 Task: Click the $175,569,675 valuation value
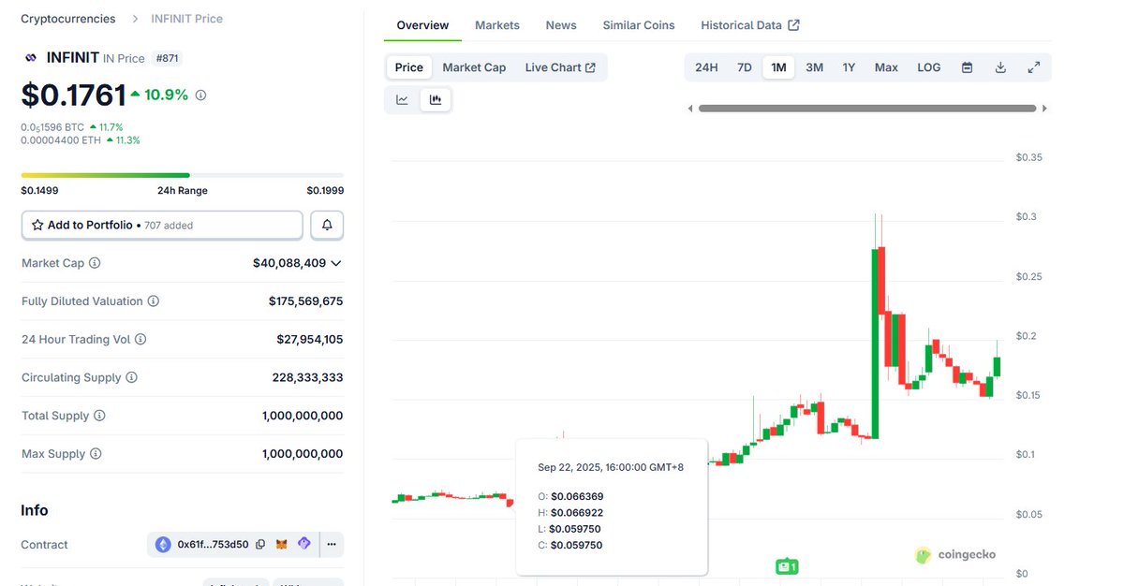pyautogui.click(x=306, y=301)
